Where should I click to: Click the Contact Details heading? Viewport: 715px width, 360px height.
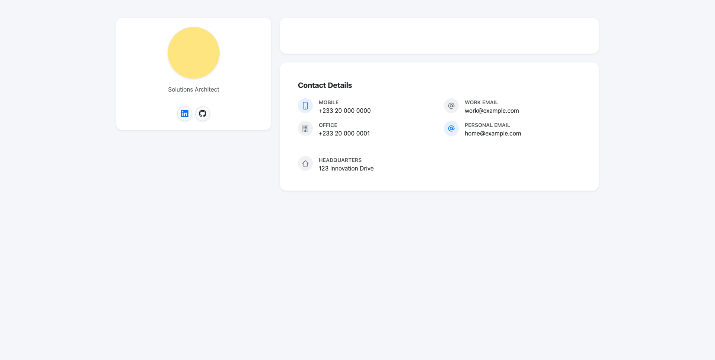[325, 85]
